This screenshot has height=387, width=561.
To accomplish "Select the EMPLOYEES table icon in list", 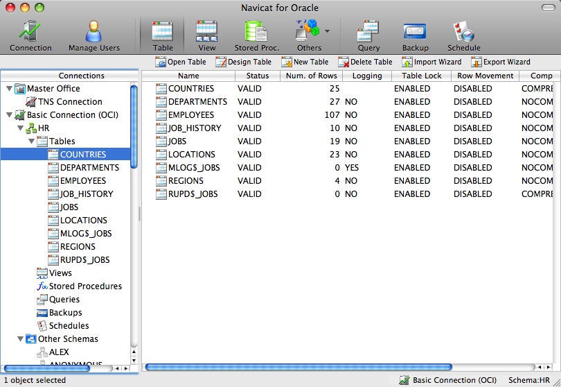I will [x=161, y=115].
